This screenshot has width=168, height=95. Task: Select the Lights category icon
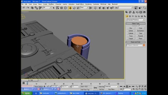tap(133, 16)
